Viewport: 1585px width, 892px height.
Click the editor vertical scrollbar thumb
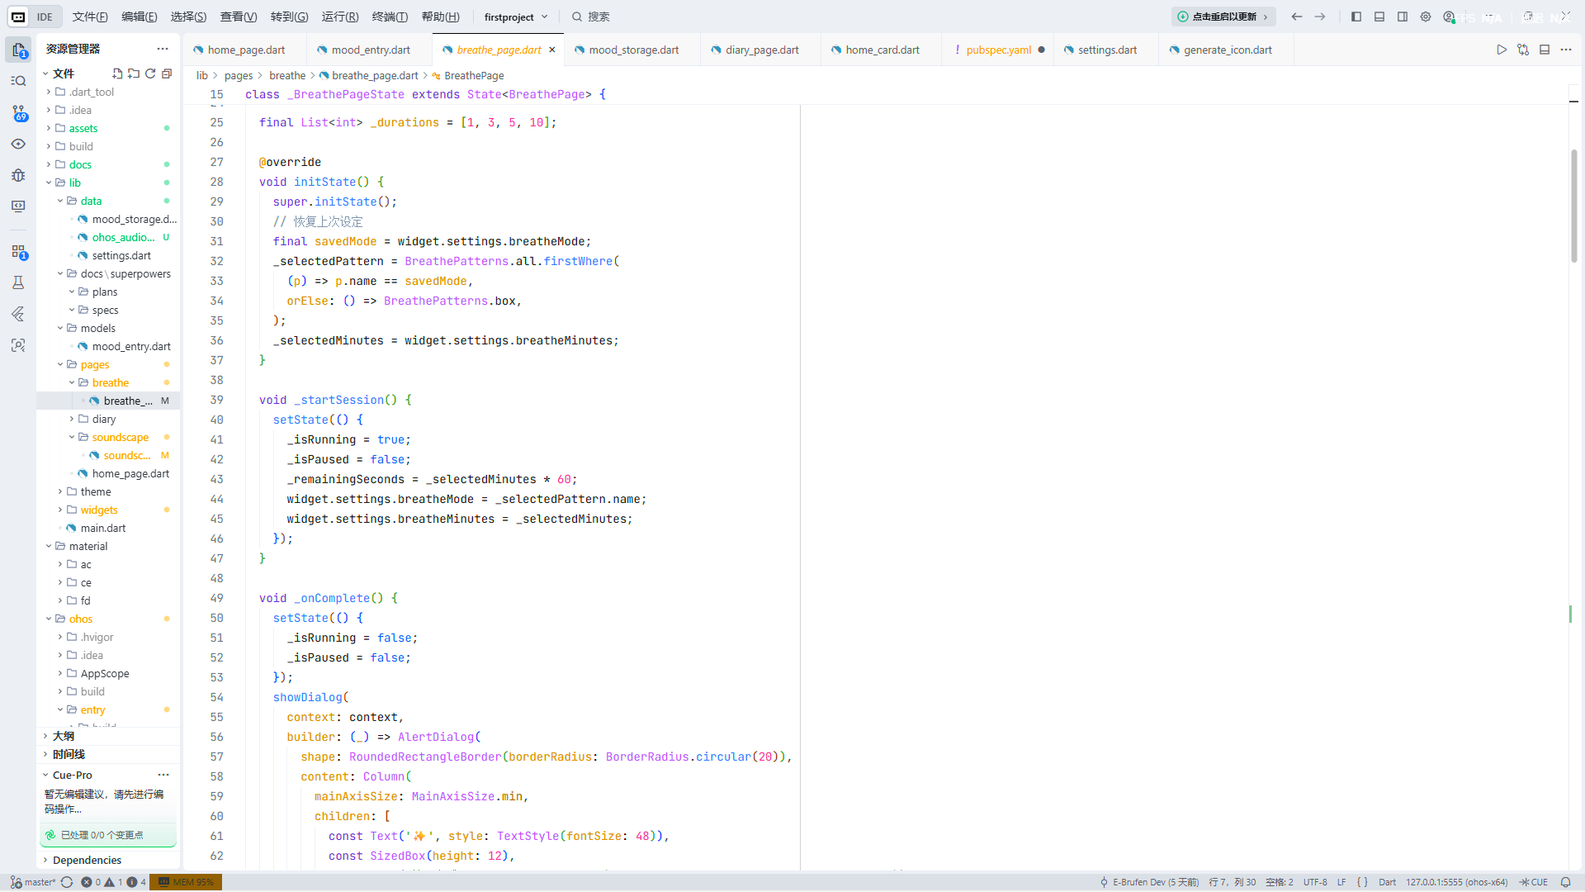pos(1573,206)
